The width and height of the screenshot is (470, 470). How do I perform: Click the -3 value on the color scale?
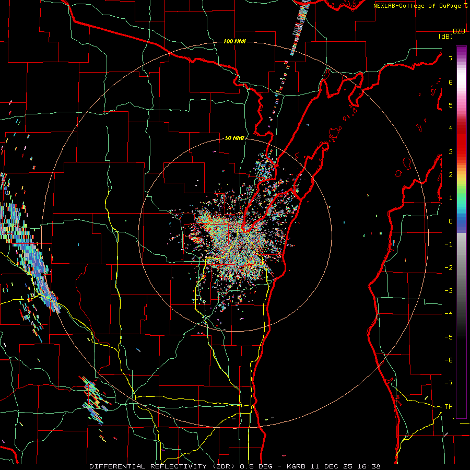(449, 290)
